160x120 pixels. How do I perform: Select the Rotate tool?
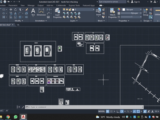[x=15, y=10]
